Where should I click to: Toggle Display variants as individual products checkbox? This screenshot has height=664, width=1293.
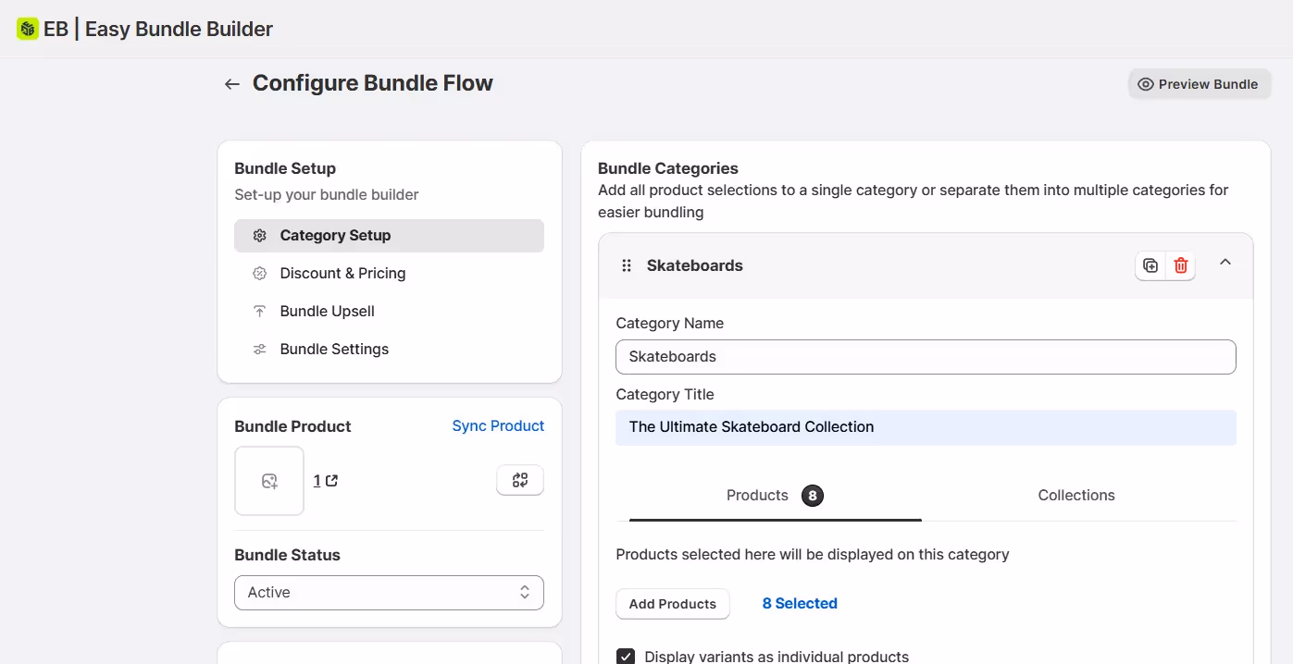[626, 657]
